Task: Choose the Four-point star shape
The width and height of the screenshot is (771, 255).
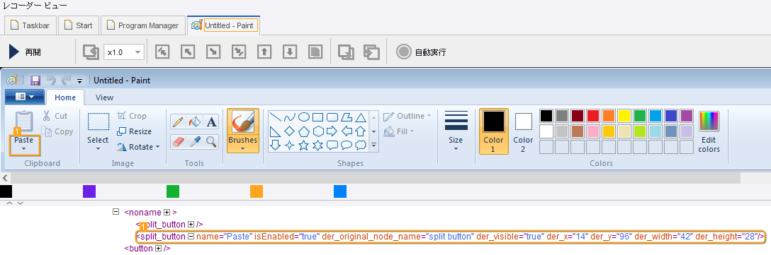Action: [x=290, y=145]
